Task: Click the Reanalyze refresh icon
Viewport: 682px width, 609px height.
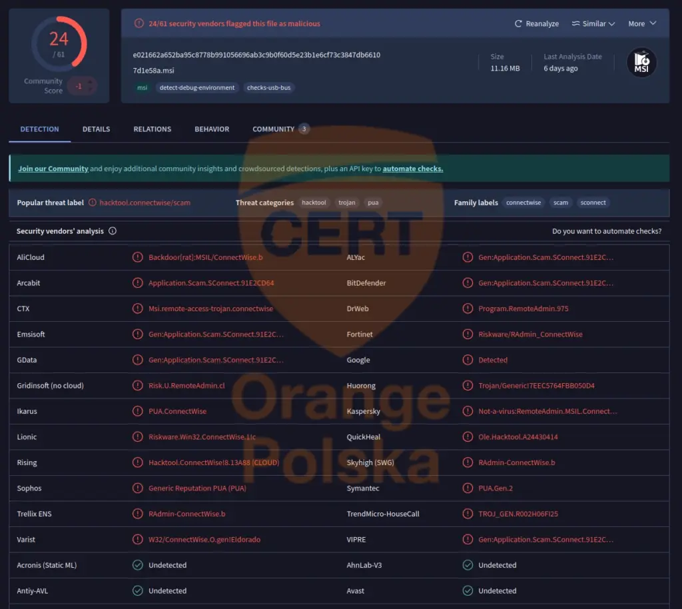Action: 517,23
